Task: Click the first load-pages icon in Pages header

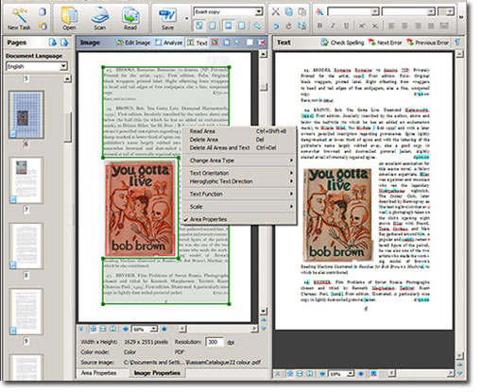Action: tap(52, 43)
